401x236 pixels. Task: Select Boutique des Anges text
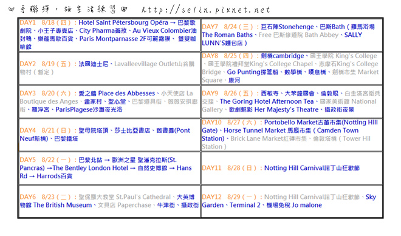point(49,101)
